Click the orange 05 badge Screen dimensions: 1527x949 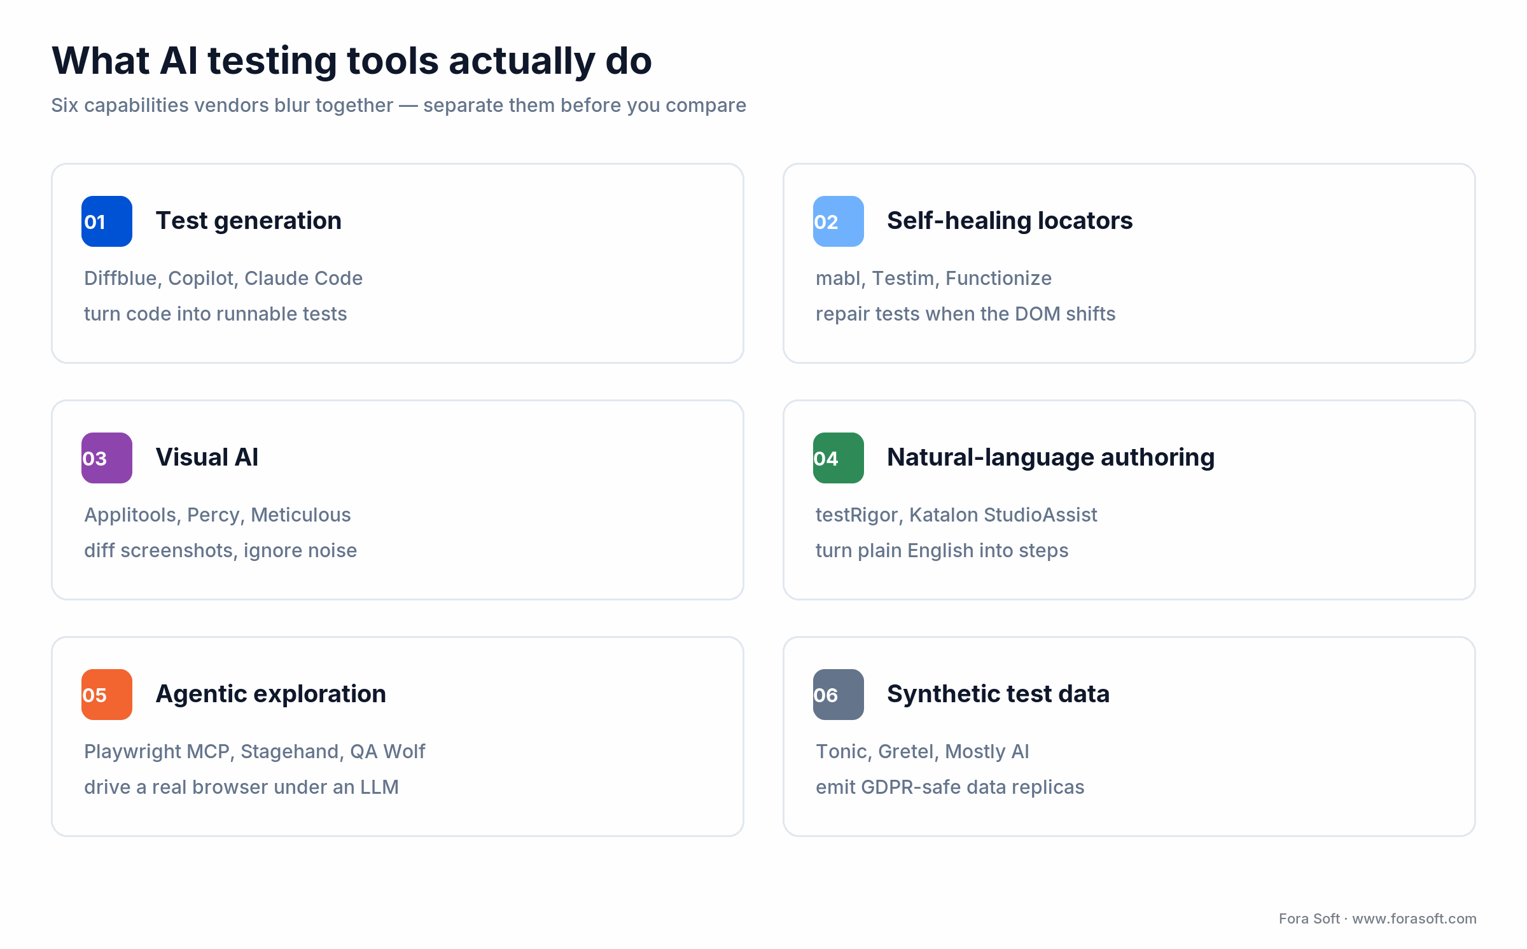pyautogui.click(x=107, y=695)
